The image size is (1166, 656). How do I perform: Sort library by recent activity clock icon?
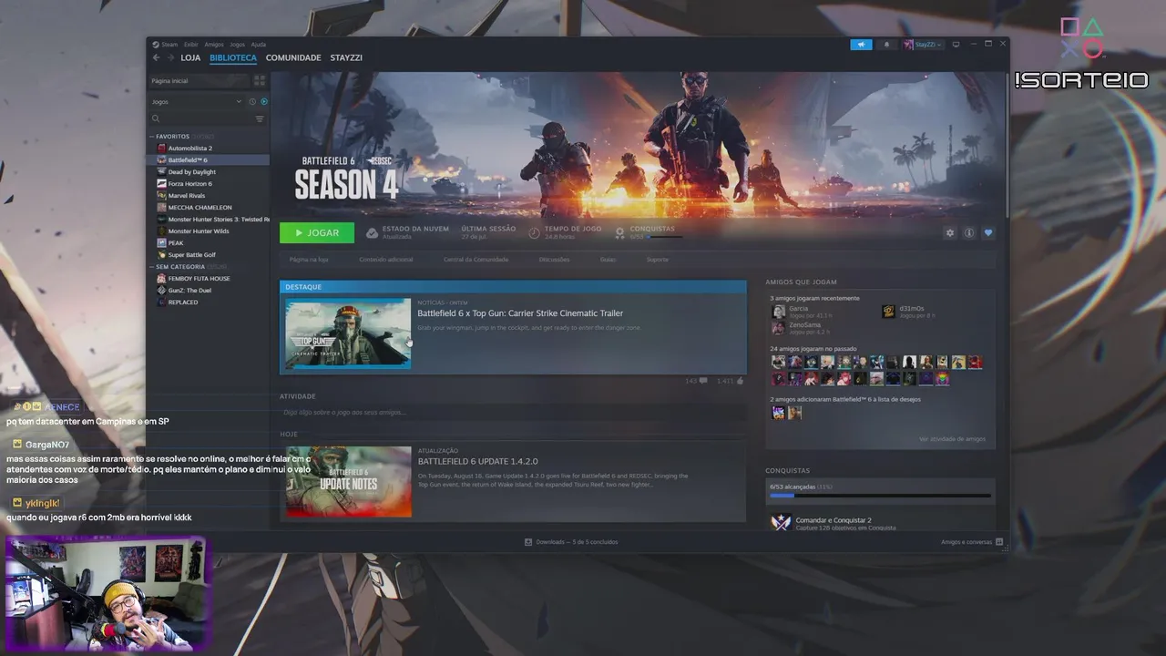252,101
